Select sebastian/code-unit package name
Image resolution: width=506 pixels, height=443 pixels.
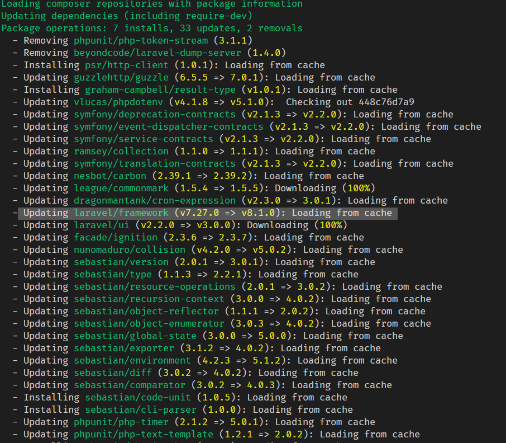tap(138, 397)
